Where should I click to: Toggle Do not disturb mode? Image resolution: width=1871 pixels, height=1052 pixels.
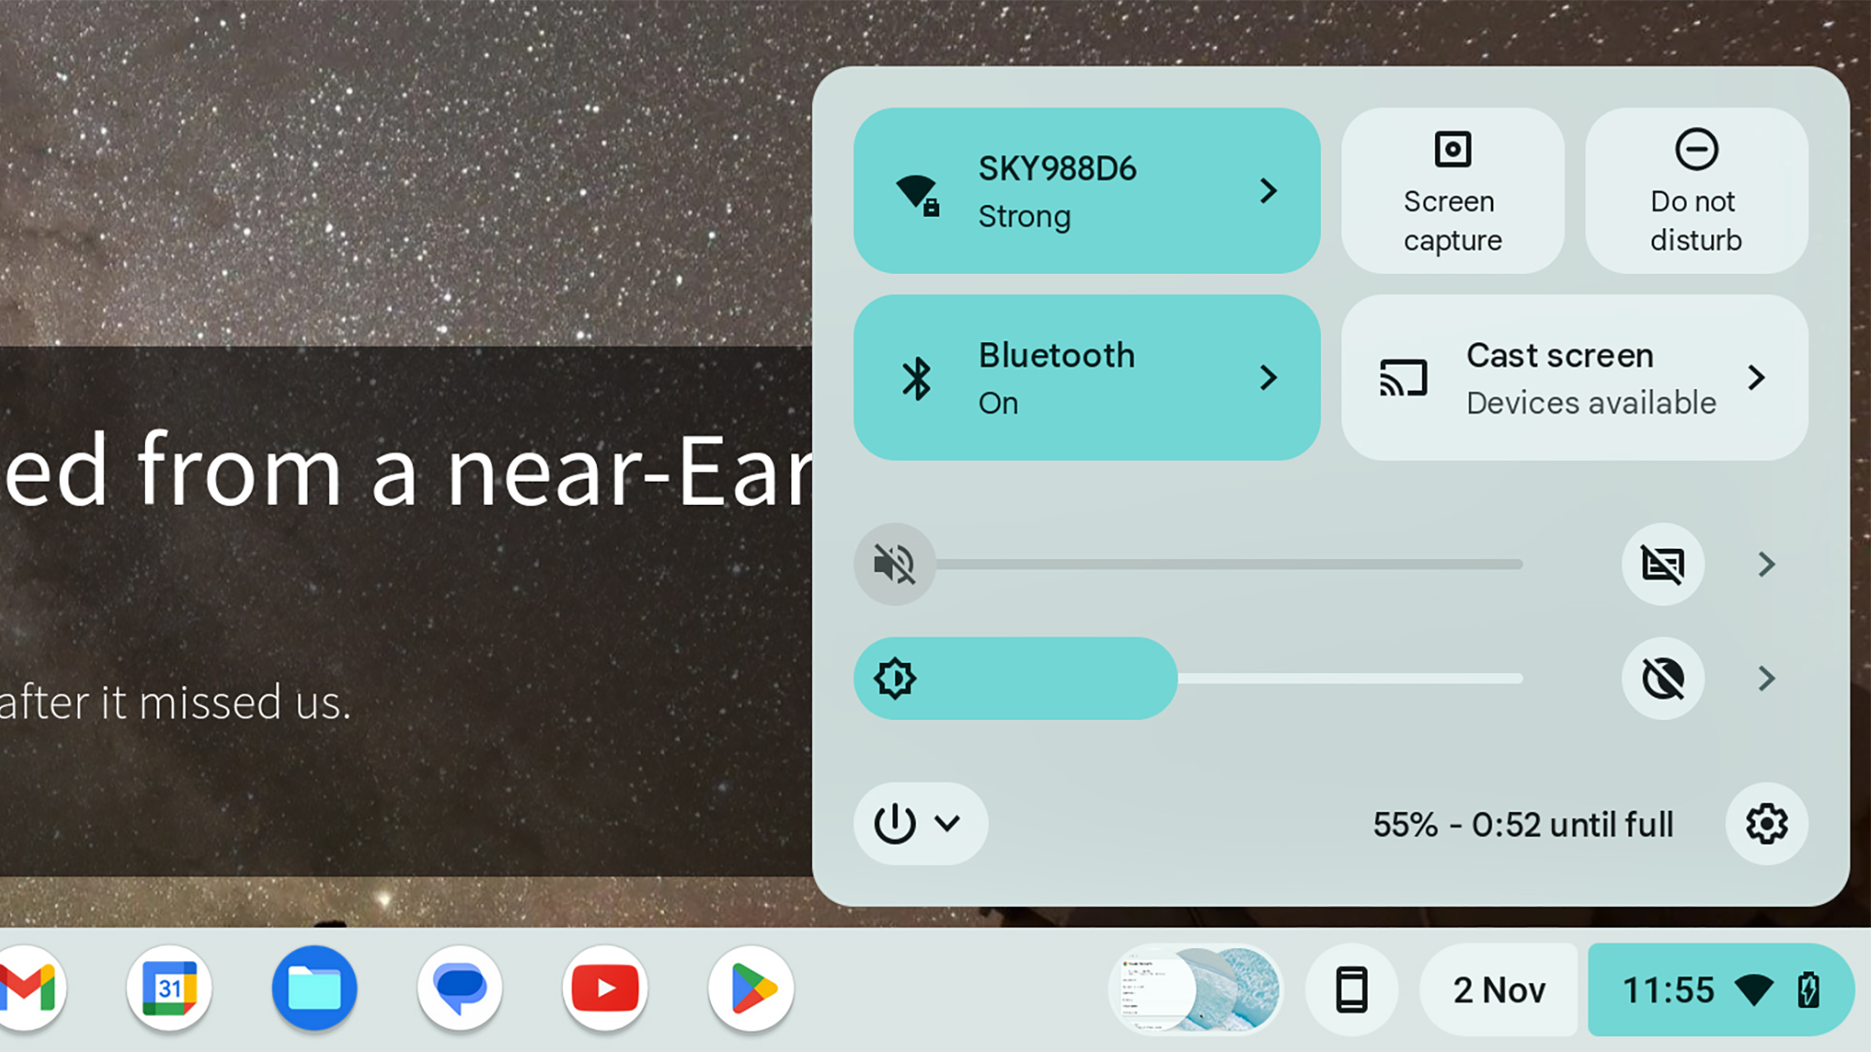tap(1696, 190)
